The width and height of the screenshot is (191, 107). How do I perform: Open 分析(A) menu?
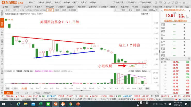coord(67,2)
